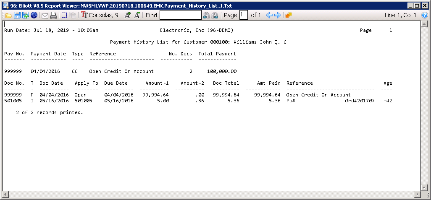Click the 'Doc Total' column header
The image size is (431, 200).
click(226, 83)
